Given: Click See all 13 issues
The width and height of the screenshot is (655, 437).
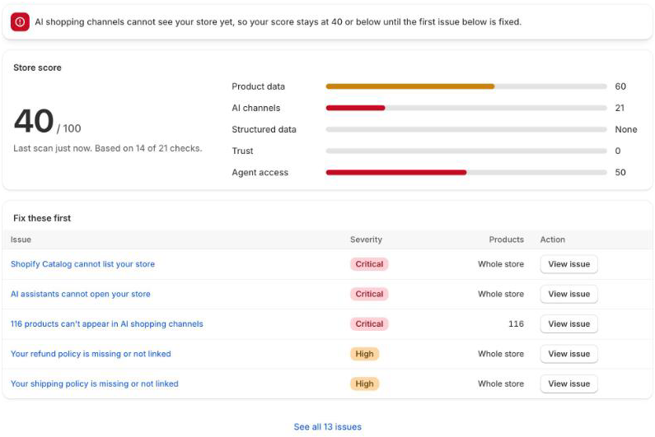Looking at the screenshot, I should (x=328, y=427).
